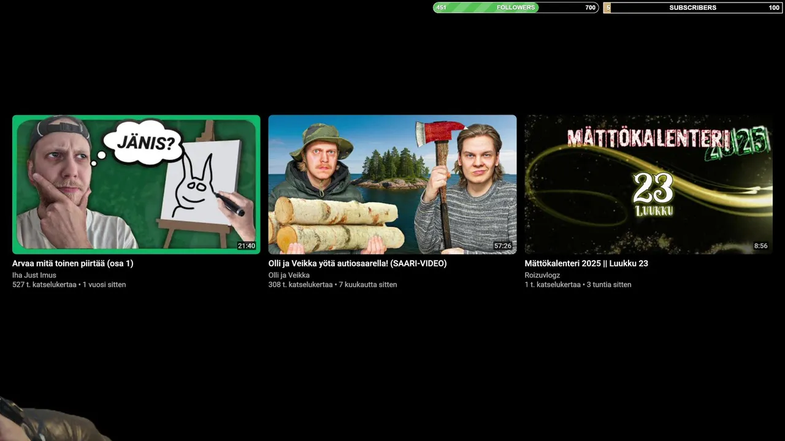Click '308 t. katselukertaa • 7 kuukautta sitten'

pyautogui.click(x=332, y=284)
